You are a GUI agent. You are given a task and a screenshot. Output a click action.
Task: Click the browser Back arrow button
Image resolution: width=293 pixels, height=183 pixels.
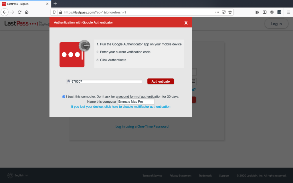tap(5, 12)
